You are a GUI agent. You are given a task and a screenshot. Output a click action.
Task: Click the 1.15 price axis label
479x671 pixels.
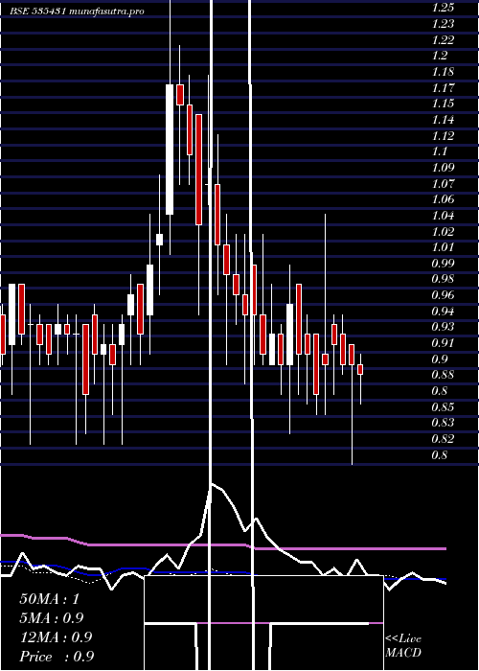[x=443, y=104]
